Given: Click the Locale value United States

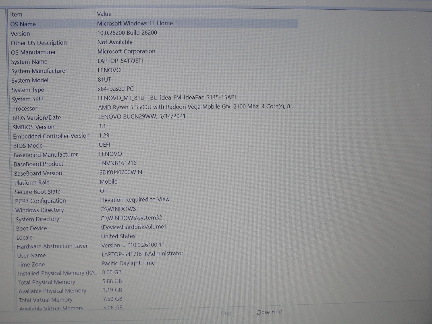Looking at the screenshot, I should (118, 236).
